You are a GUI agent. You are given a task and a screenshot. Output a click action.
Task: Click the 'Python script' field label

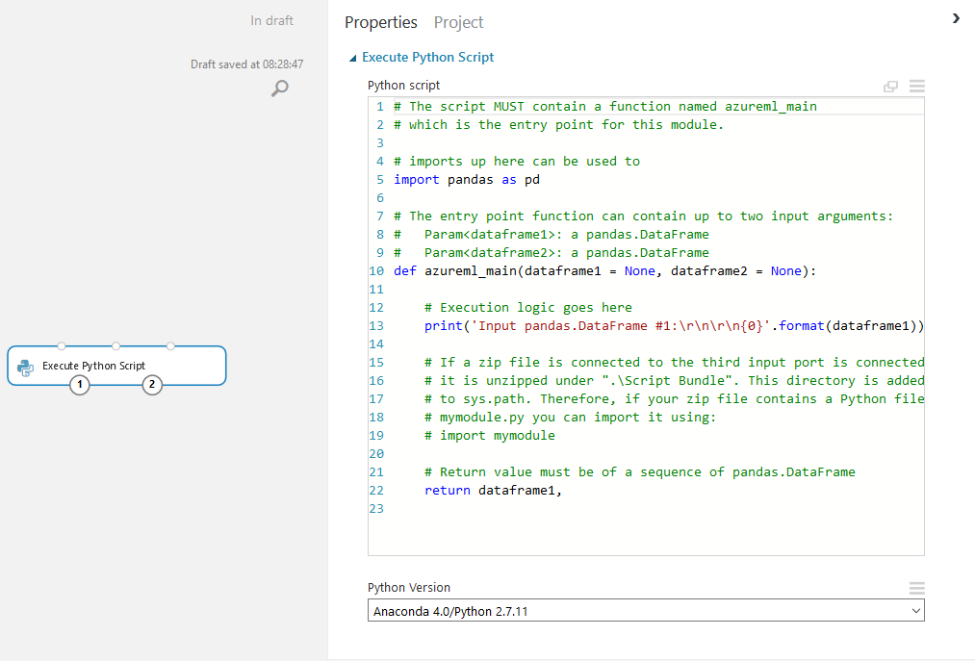[403, 86]
